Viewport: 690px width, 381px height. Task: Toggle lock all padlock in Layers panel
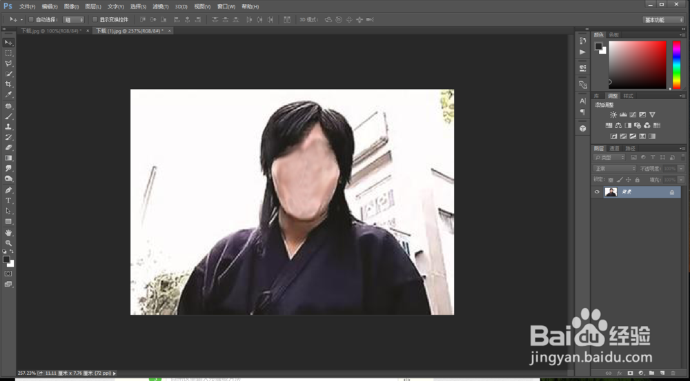point(637,181)
